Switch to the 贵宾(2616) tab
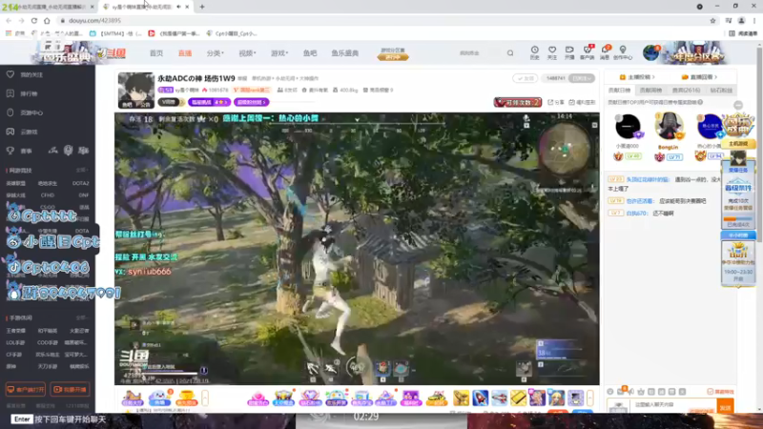Image resolution: width=763 pixels, height=429 pixels. pos(686,90)
